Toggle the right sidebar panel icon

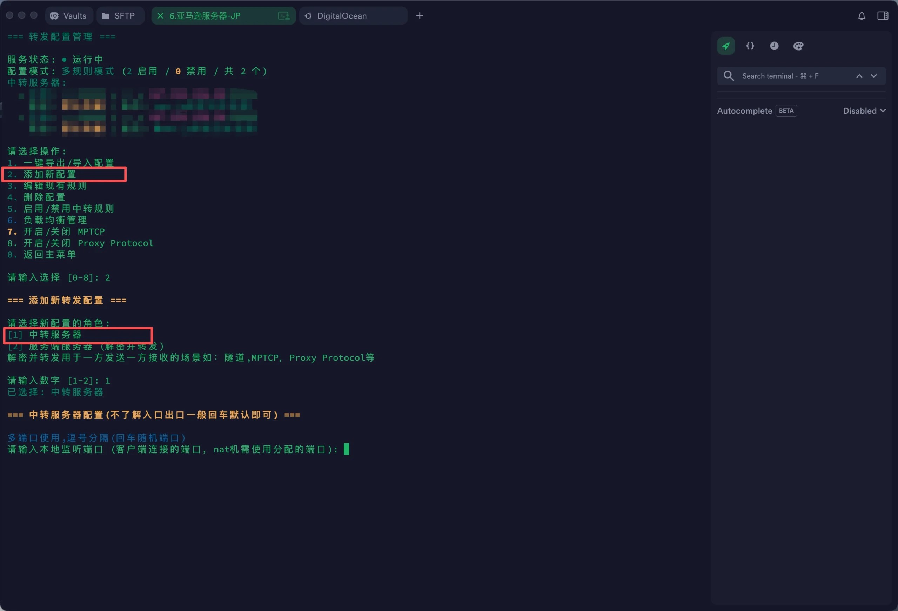pos(883,16)
